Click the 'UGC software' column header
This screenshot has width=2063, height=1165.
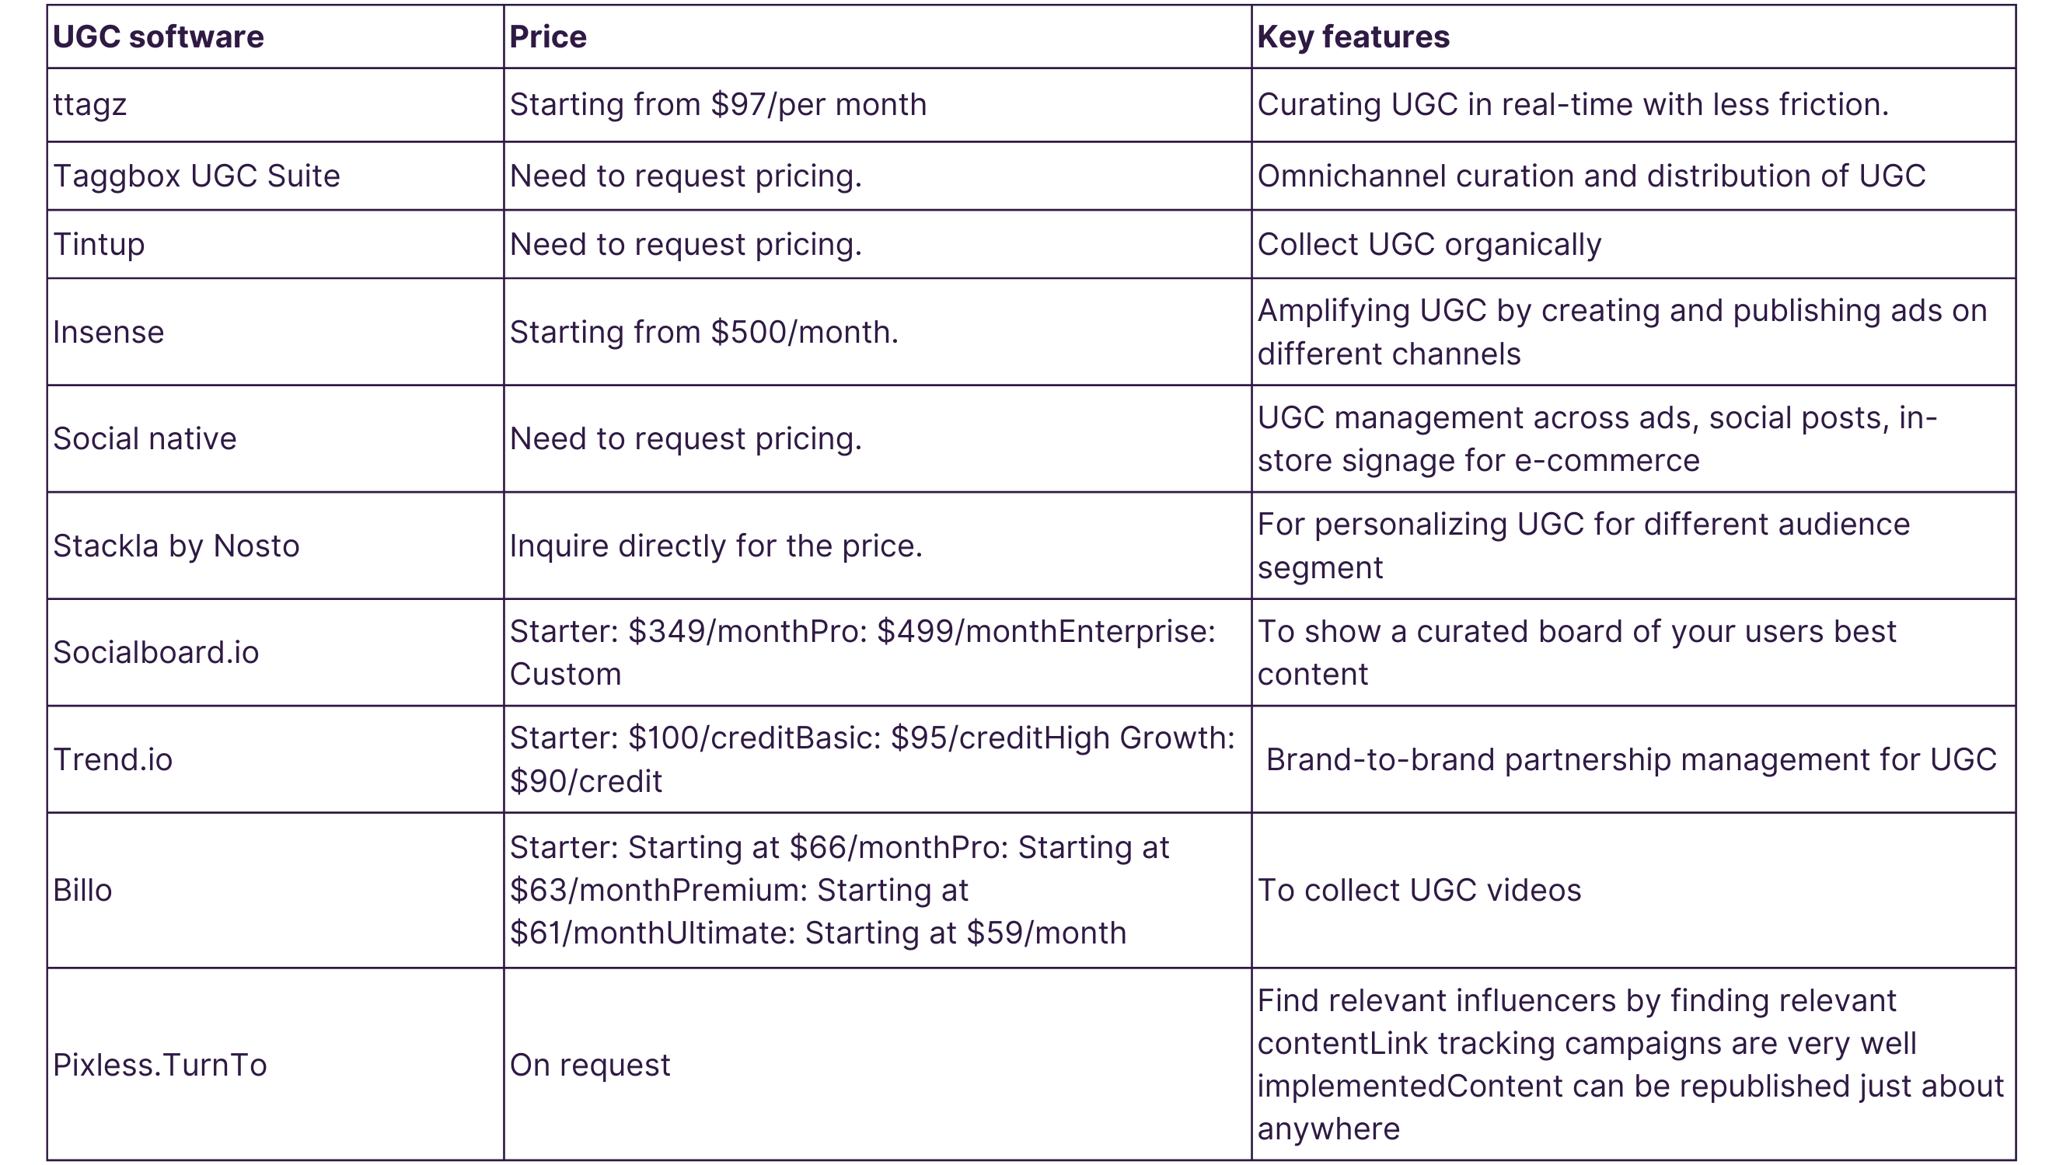158,37
